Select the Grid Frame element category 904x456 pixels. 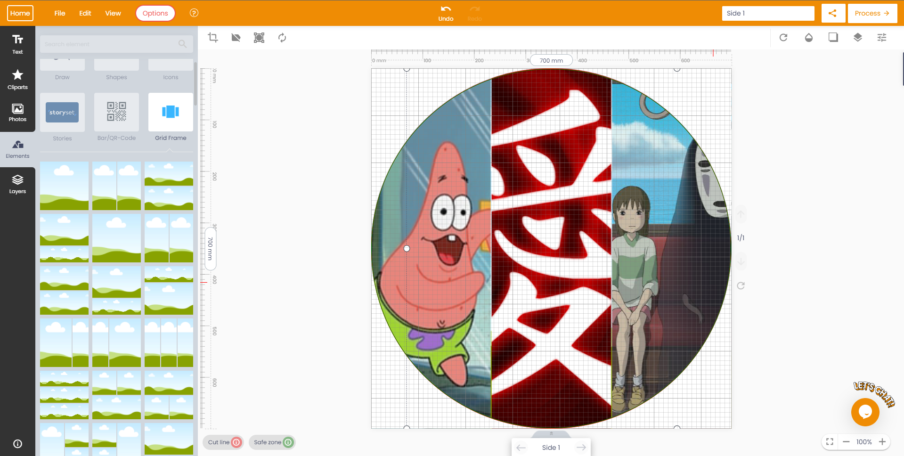pyautogui.click(x=171, y=118)
